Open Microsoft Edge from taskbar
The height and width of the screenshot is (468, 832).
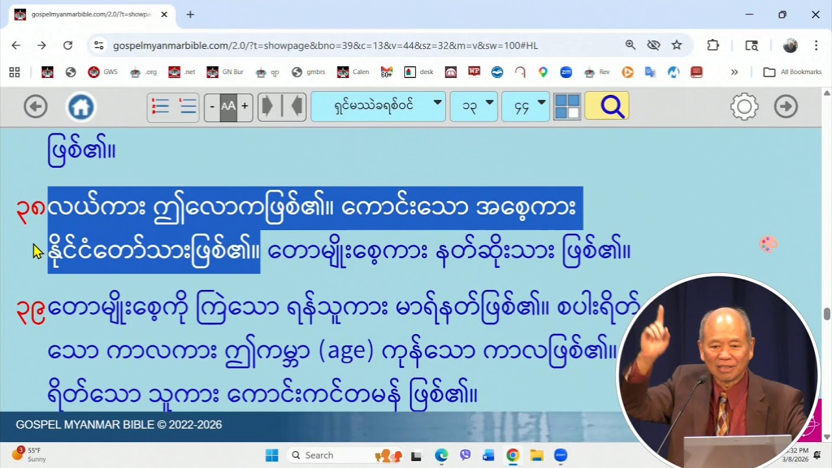coord(441,455)
